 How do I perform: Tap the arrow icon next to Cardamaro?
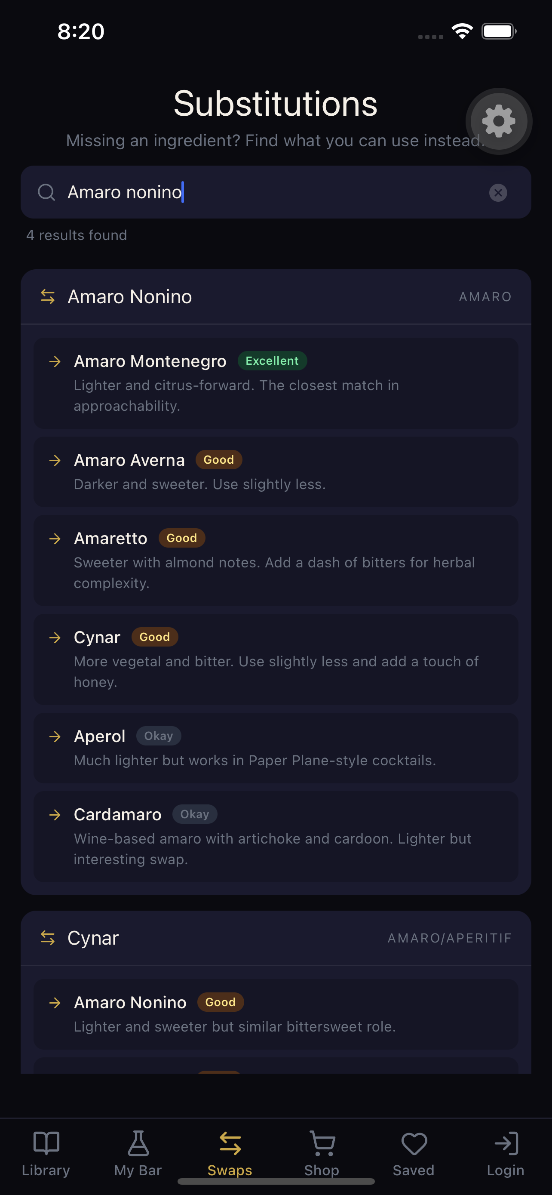(x=55, y=815)
